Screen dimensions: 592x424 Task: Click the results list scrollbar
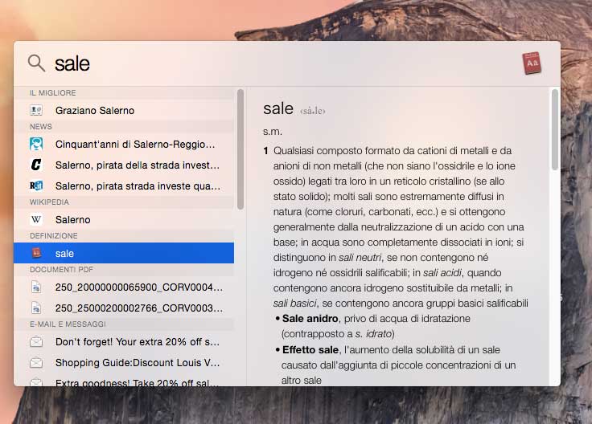240,149
